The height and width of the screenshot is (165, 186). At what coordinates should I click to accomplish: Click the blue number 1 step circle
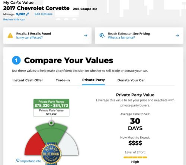pyautogui.click(x=16, y=60)
